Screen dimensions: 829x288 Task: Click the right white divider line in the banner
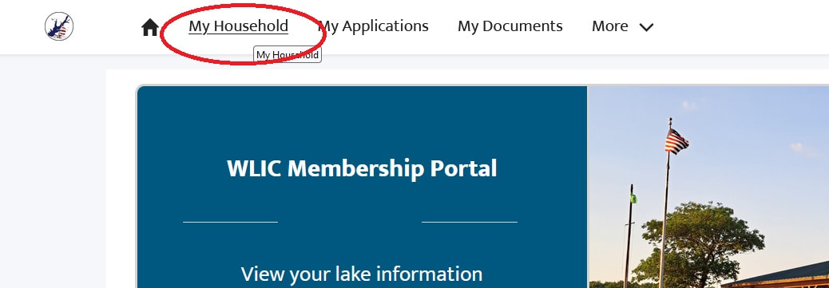point(470,223)
